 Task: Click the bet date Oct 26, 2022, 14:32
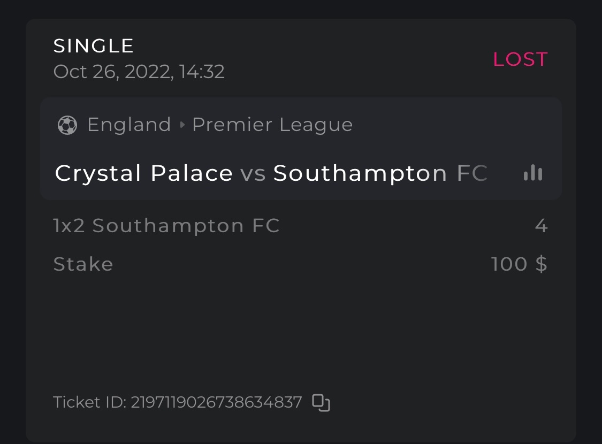point(139,72)
